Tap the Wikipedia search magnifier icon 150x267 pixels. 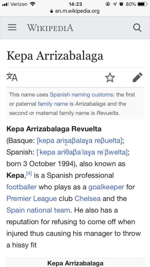pyautogui.click(x=137, y=28)
